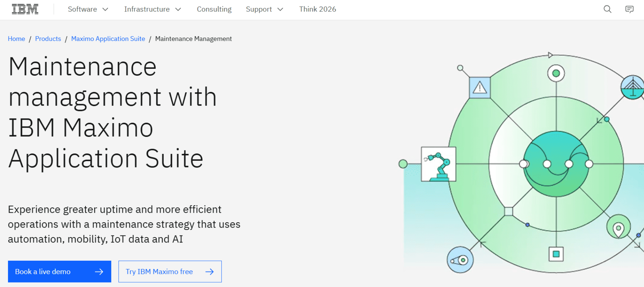Viewport: 644px width, 287px height.
Task: Open the Maximo Application Suite breadcrumb
Action: tap(108, 39)
